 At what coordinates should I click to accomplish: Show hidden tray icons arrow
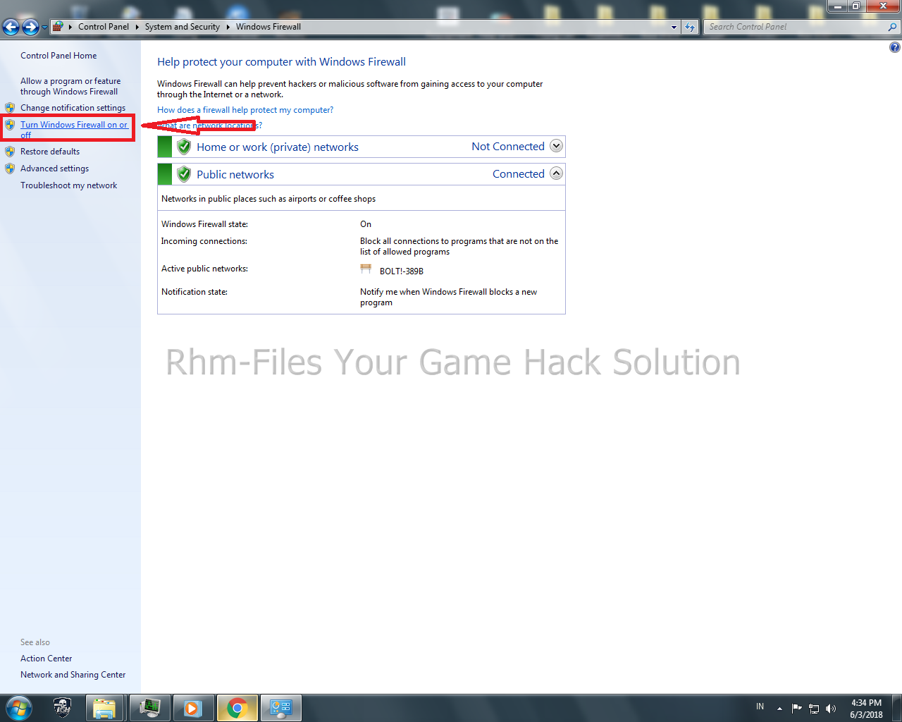(x=779, y=709)
